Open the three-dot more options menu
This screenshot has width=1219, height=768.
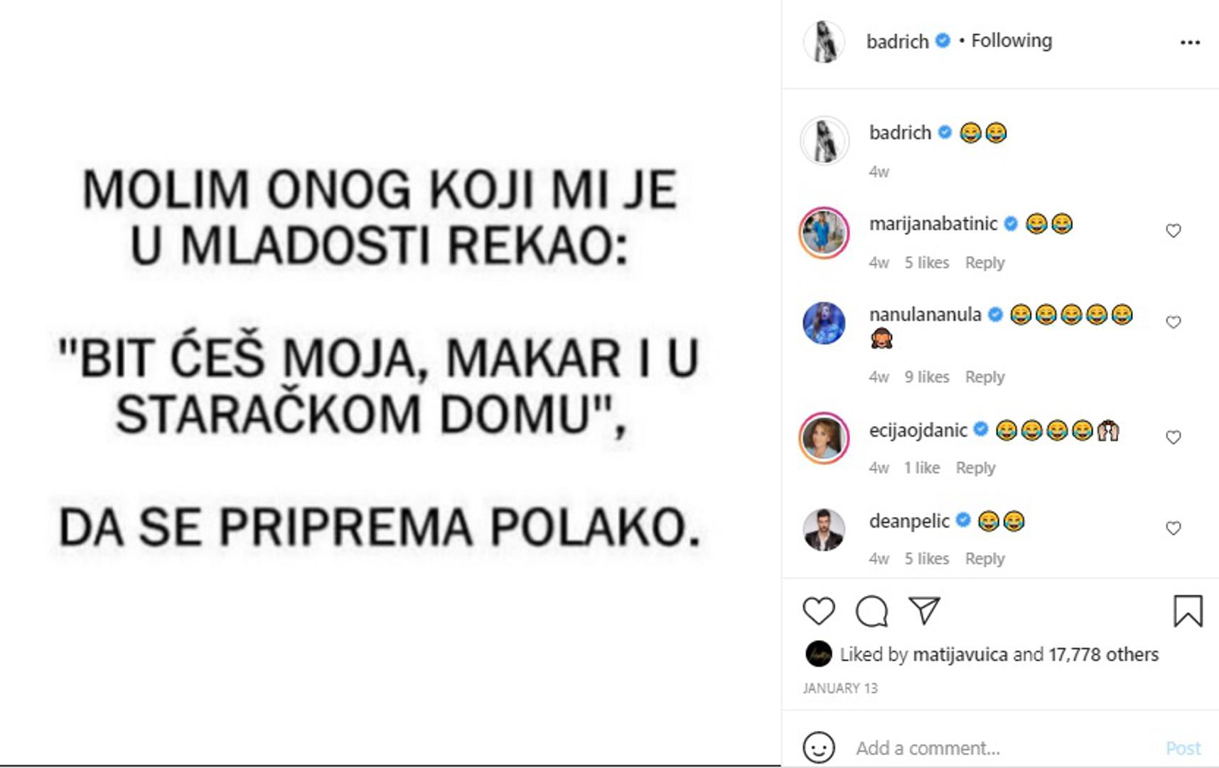click(1190, 43)
